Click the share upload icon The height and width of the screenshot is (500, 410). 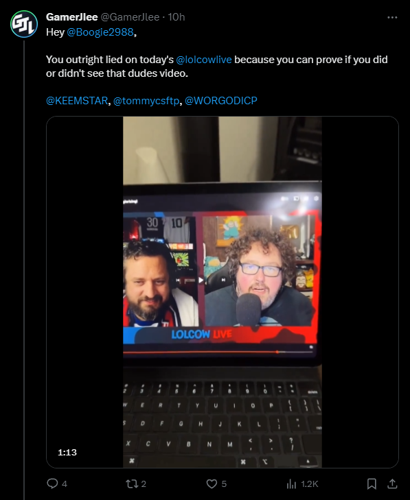click(x=392, y=484)
